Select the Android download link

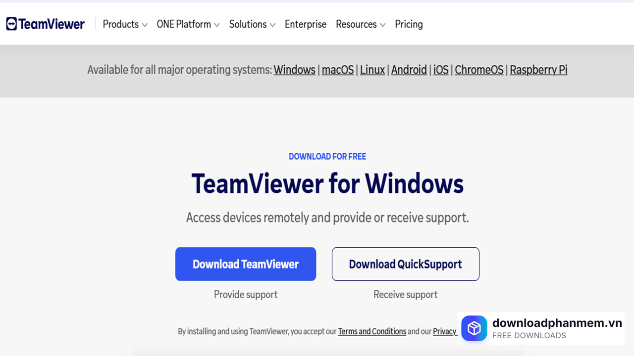click(x=409, y=70)
